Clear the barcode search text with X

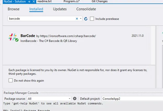pyautogui.click(x=77, y=19)
